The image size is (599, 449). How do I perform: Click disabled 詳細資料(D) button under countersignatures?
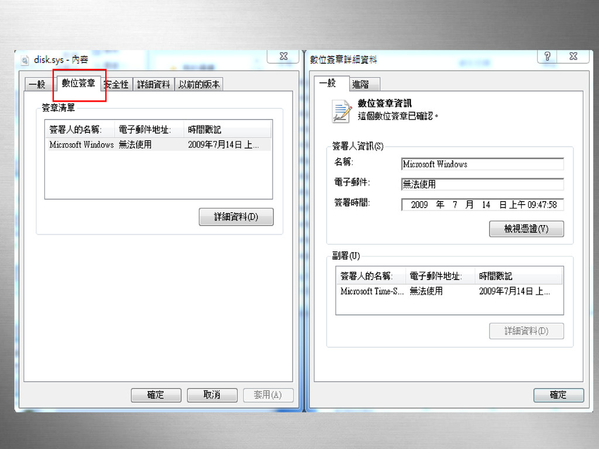pos(526,331)
